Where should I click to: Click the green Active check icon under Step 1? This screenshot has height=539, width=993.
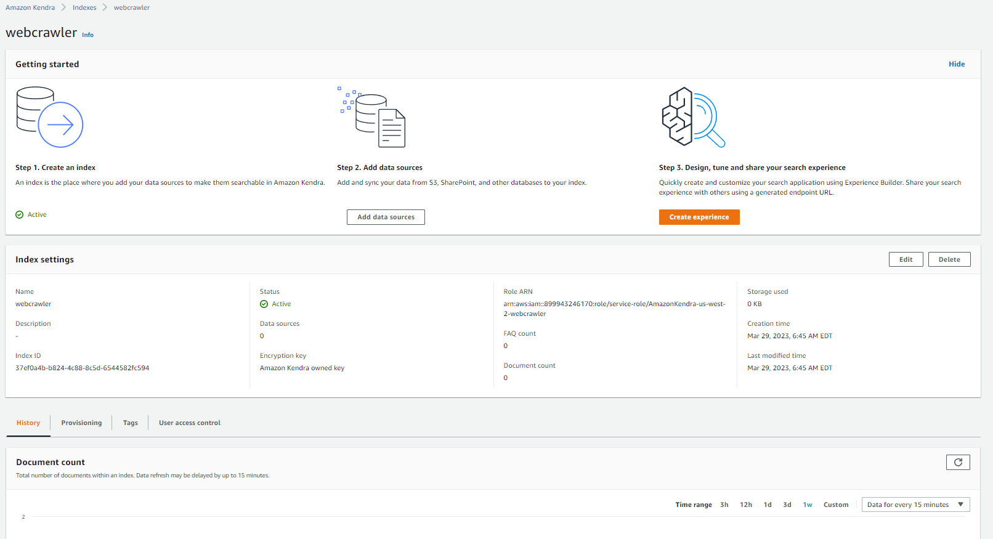[20, 215]
